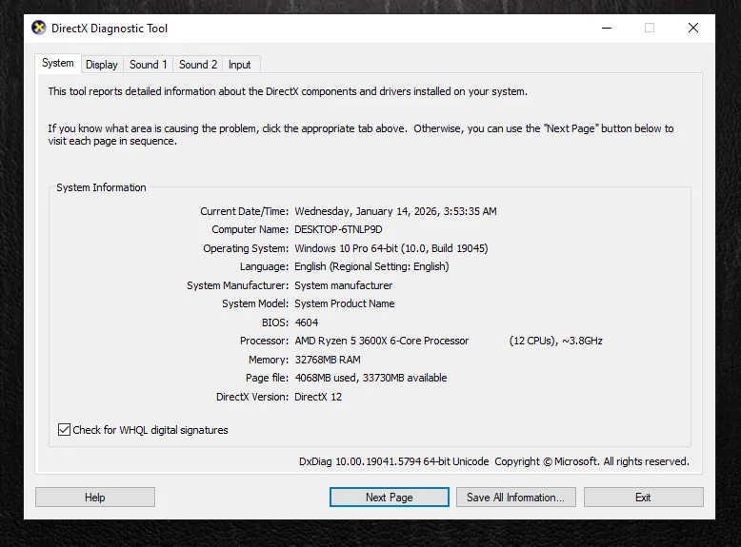Go to the Sound 1 tab

coord(148,65)
